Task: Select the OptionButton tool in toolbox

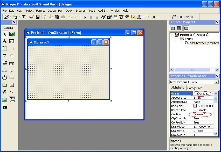Action: coord(12,56)
